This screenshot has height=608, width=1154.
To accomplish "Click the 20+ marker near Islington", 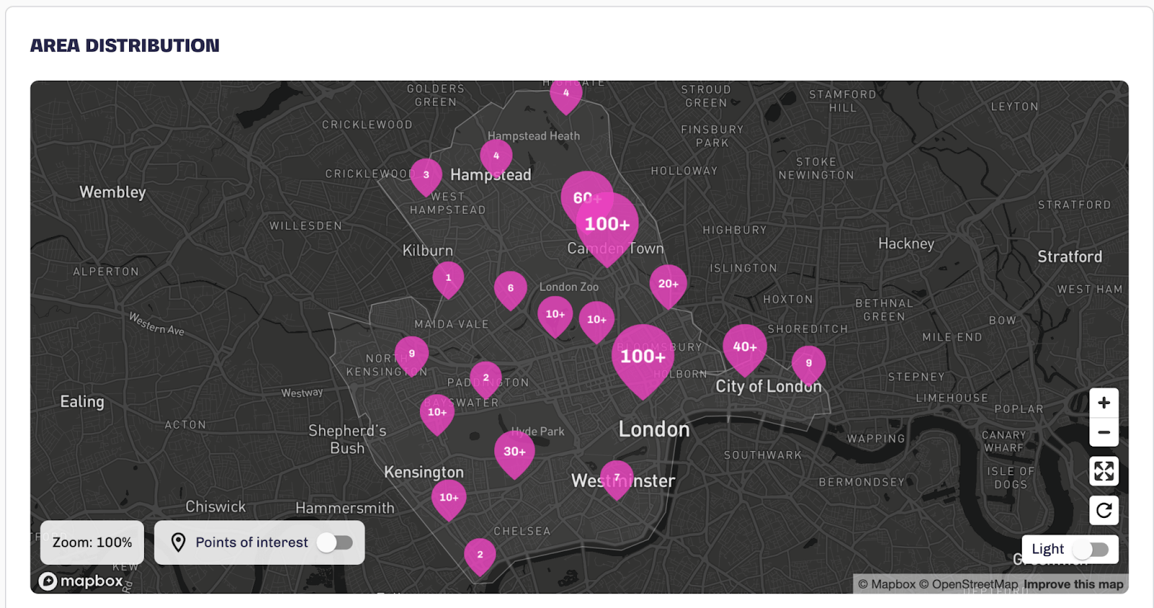I will [668, 284].
